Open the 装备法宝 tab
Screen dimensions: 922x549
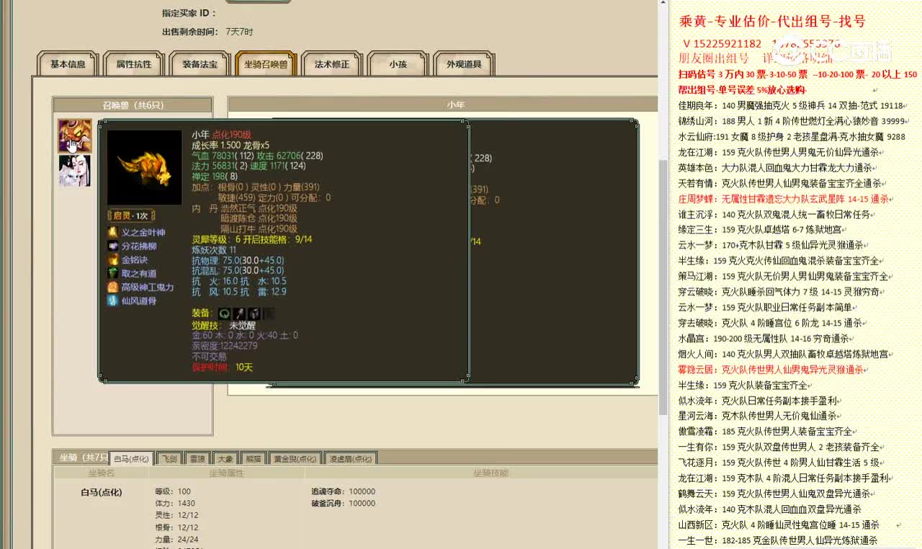tap(200, 64)
